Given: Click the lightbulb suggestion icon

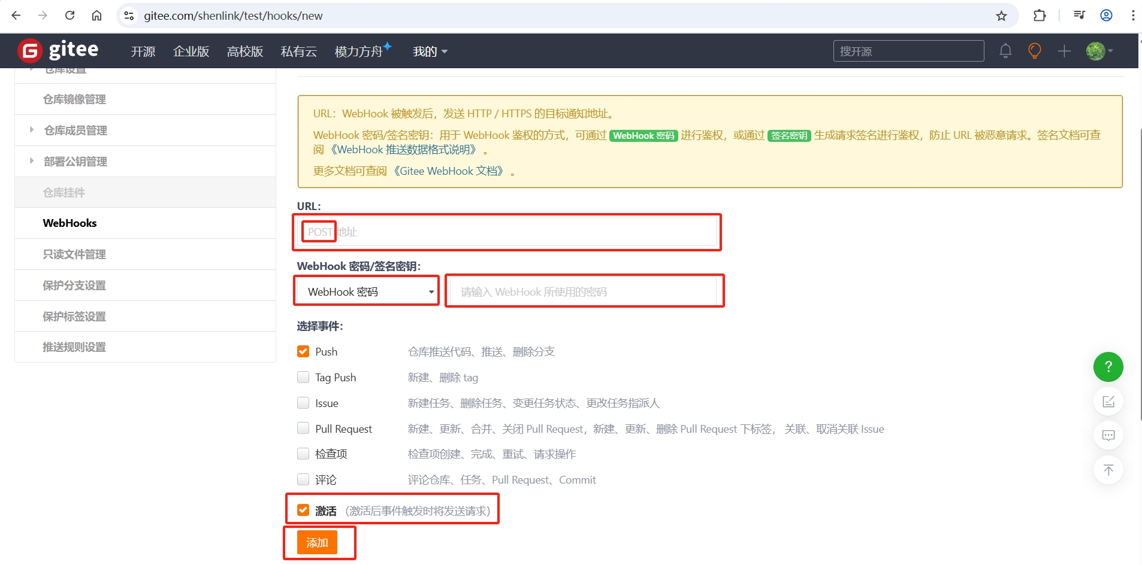Looking at the screenshot, I should point(1035,51).
